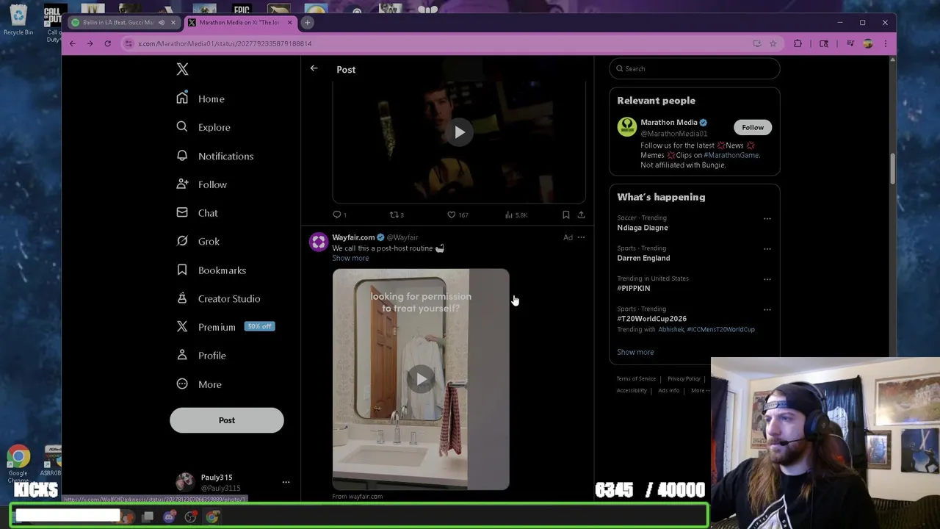Open options for the #T20WorldCup2026 trend

click(x=767, y=309)
